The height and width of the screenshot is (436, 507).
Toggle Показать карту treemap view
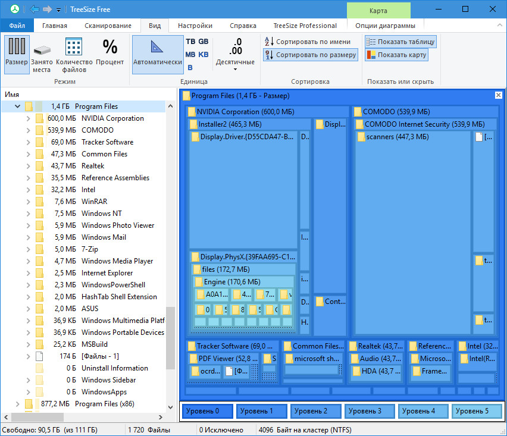(x=396, y=55)
